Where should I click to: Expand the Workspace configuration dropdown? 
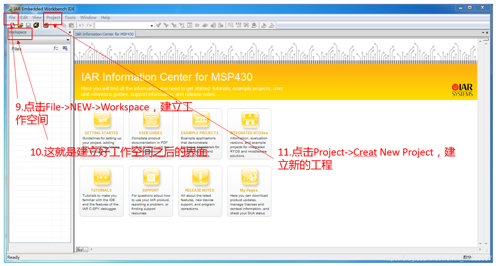click(68, 40)
